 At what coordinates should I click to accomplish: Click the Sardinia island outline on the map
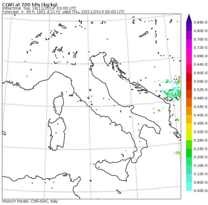tap(57, 134)
